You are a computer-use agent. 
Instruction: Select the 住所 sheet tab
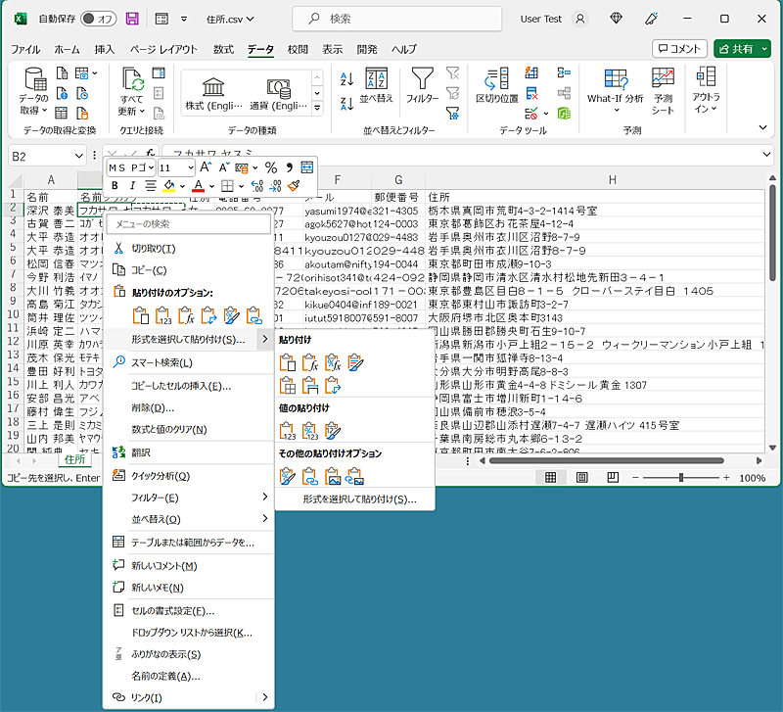[75, 459]
